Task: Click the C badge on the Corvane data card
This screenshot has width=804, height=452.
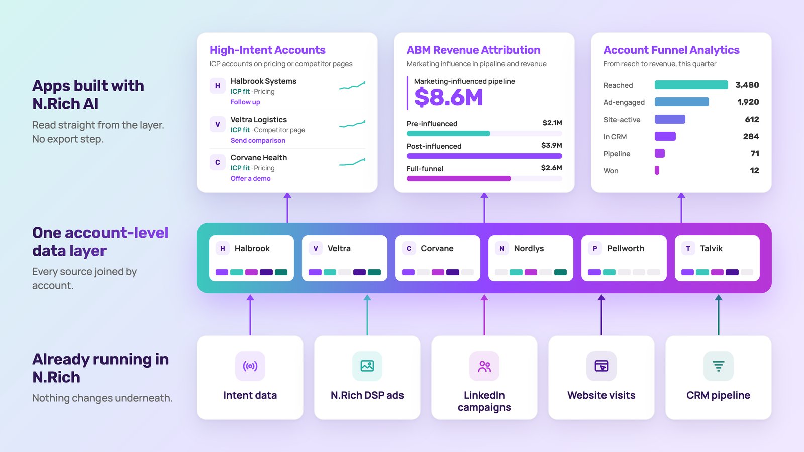Action: tap(409, 248)
